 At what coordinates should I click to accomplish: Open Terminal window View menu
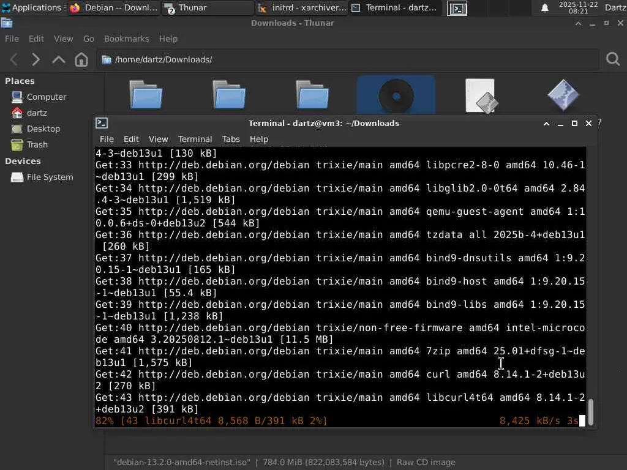coord(159,139)
